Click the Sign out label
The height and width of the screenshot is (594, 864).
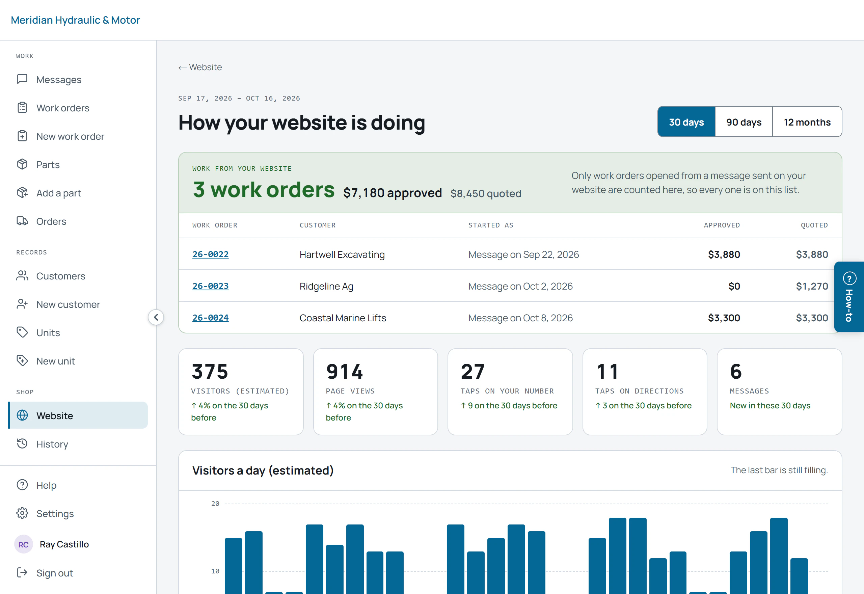pyautogui.click(x=55, y=573)
